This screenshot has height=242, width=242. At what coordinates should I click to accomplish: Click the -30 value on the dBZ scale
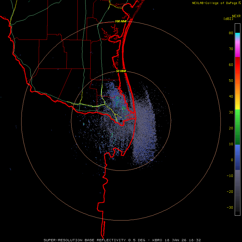[x=230, y=207]
